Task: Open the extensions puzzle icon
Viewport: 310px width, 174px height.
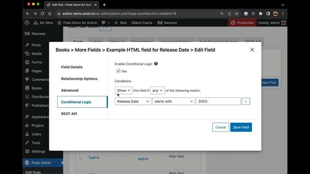Action: point(261,14)
